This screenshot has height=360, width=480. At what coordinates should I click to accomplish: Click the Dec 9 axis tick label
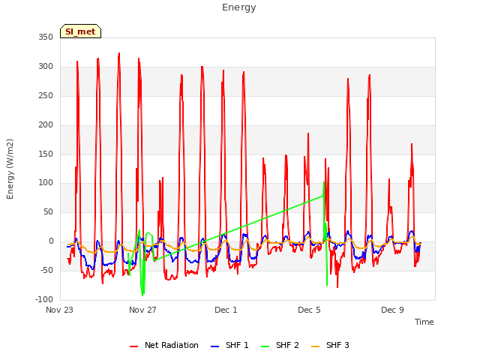pyautogui.click(x=392, y=310)
